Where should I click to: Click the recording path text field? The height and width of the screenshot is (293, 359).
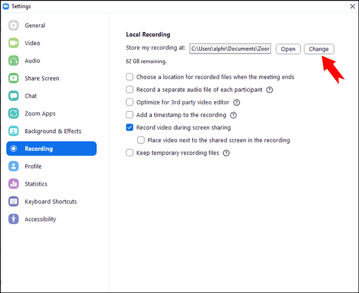coord(230,49)
